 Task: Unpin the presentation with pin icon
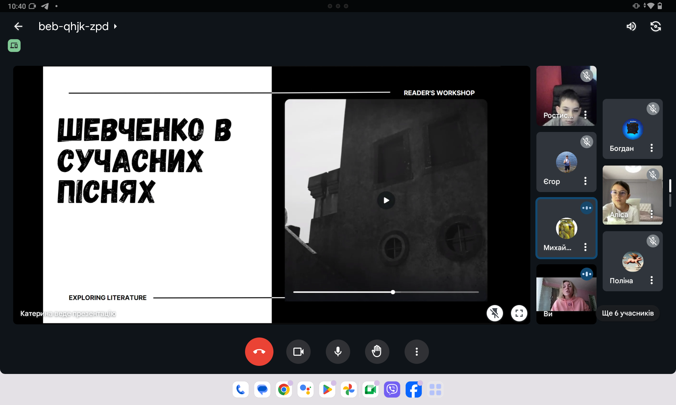(x=494, y=313)
